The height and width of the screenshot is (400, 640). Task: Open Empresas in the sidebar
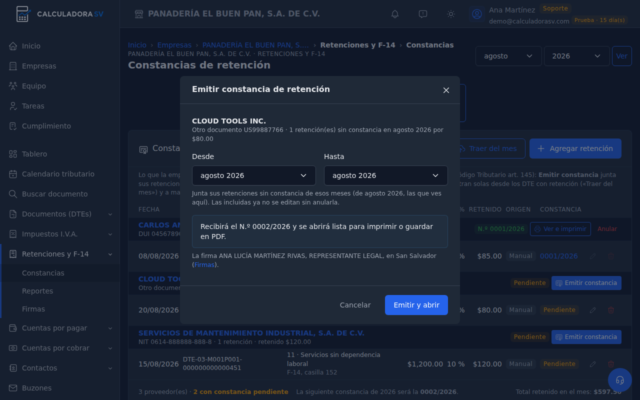click(60, 66)
